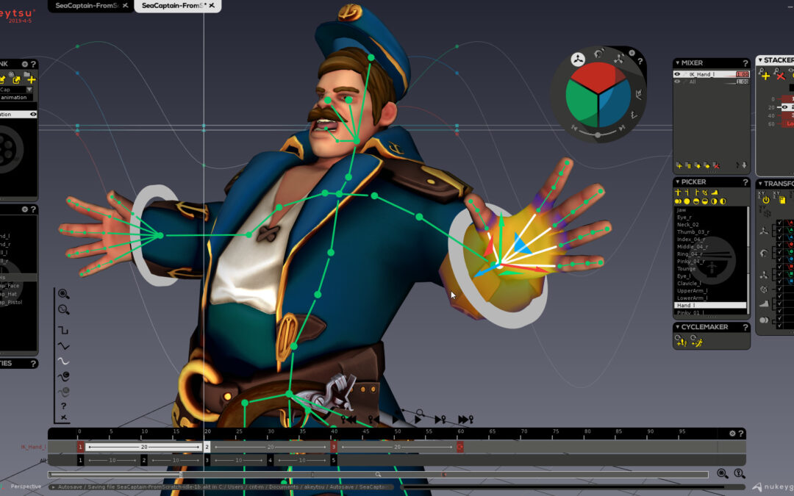The height and width of the screenshot is (496, 794).
Task: Click the blue face of the view cube
Action: click(x=614, y=103)
